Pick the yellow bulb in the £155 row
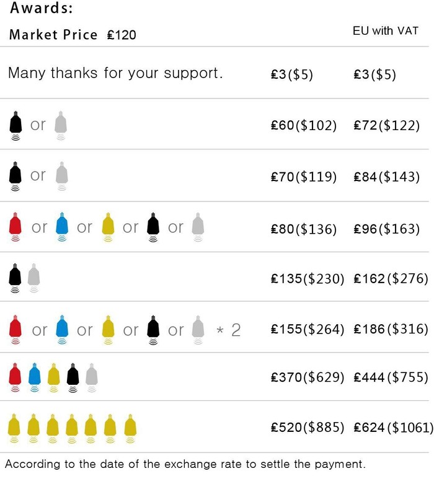The width and height of the screenshot is (434, 484). click(x=108, y=330)
